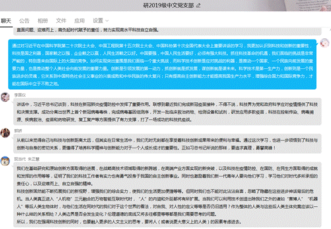Expand the 设置 dropdown menu
The width and height of the screenshot is (331, 229).
101,21
